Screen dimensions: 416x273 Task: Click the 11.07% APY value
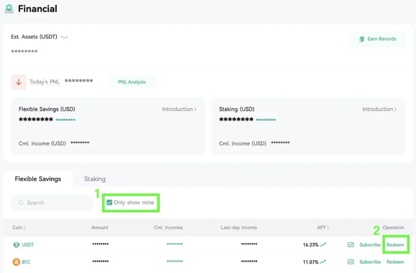[x=310, y=262]
